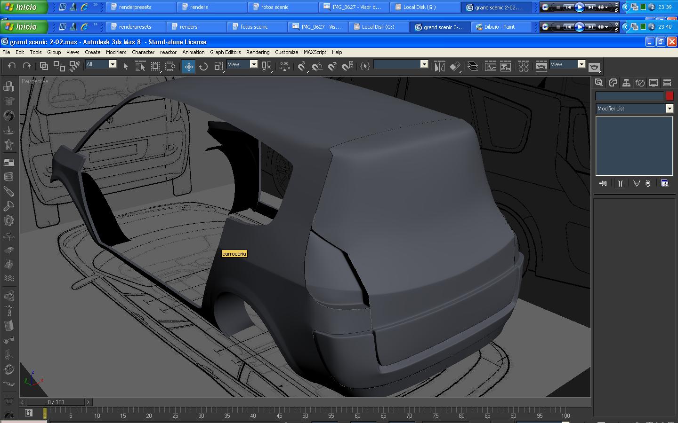The width and height of the screenshot is (678, 423).
Task: Open the named selection sets dropdown
Action: (424, 64)
